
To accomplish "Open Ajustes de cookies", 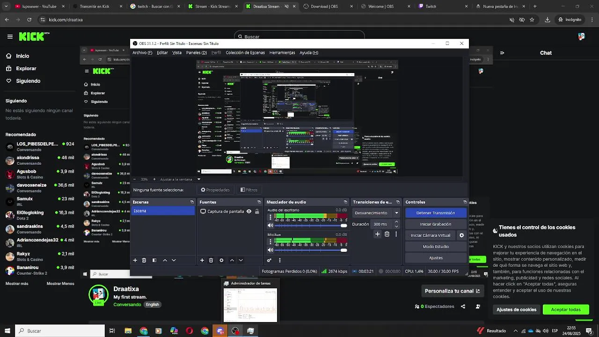I will coord(516,309).
